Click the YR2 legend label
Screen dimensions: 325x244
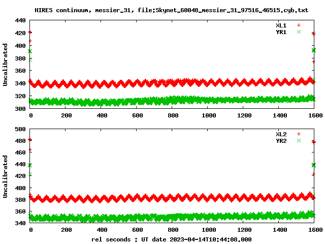(281, 141)
